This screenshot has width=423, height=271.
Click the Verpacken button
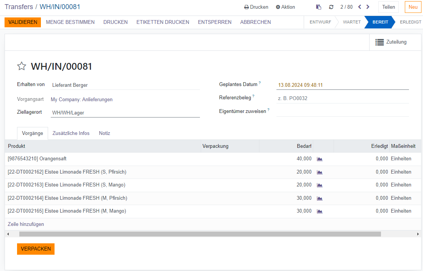click(x=36, y=249)
